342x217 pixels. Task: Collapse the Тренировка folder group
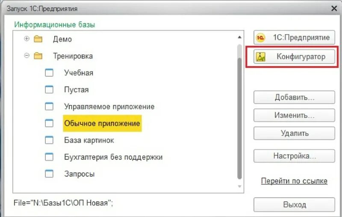pos(27,56)
